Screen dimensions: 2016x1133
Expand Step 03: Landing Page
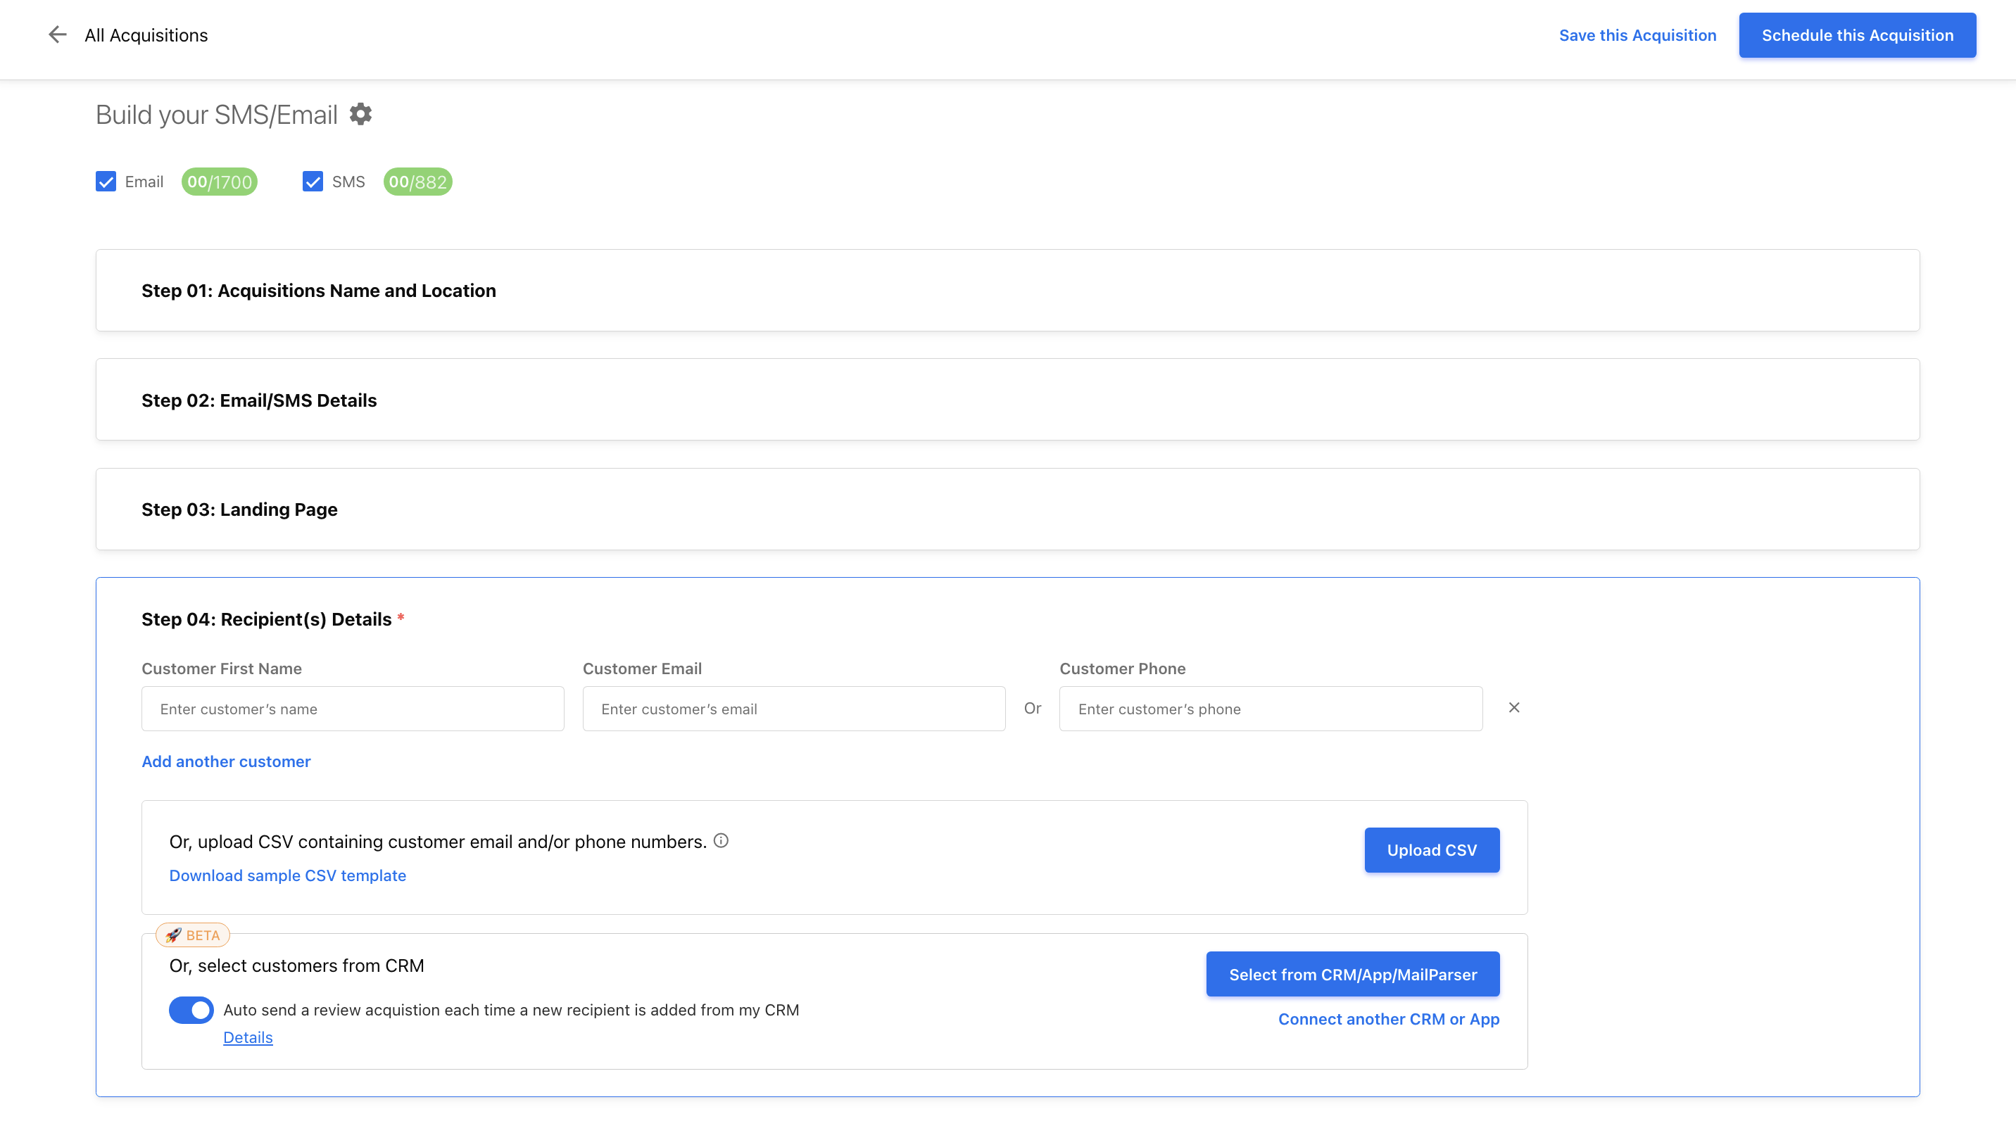point(239,509)
